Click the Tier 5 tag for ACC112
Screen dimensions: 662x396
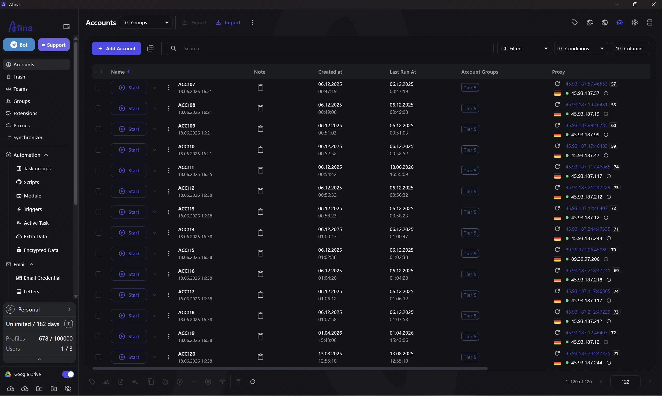click(470, 191)
